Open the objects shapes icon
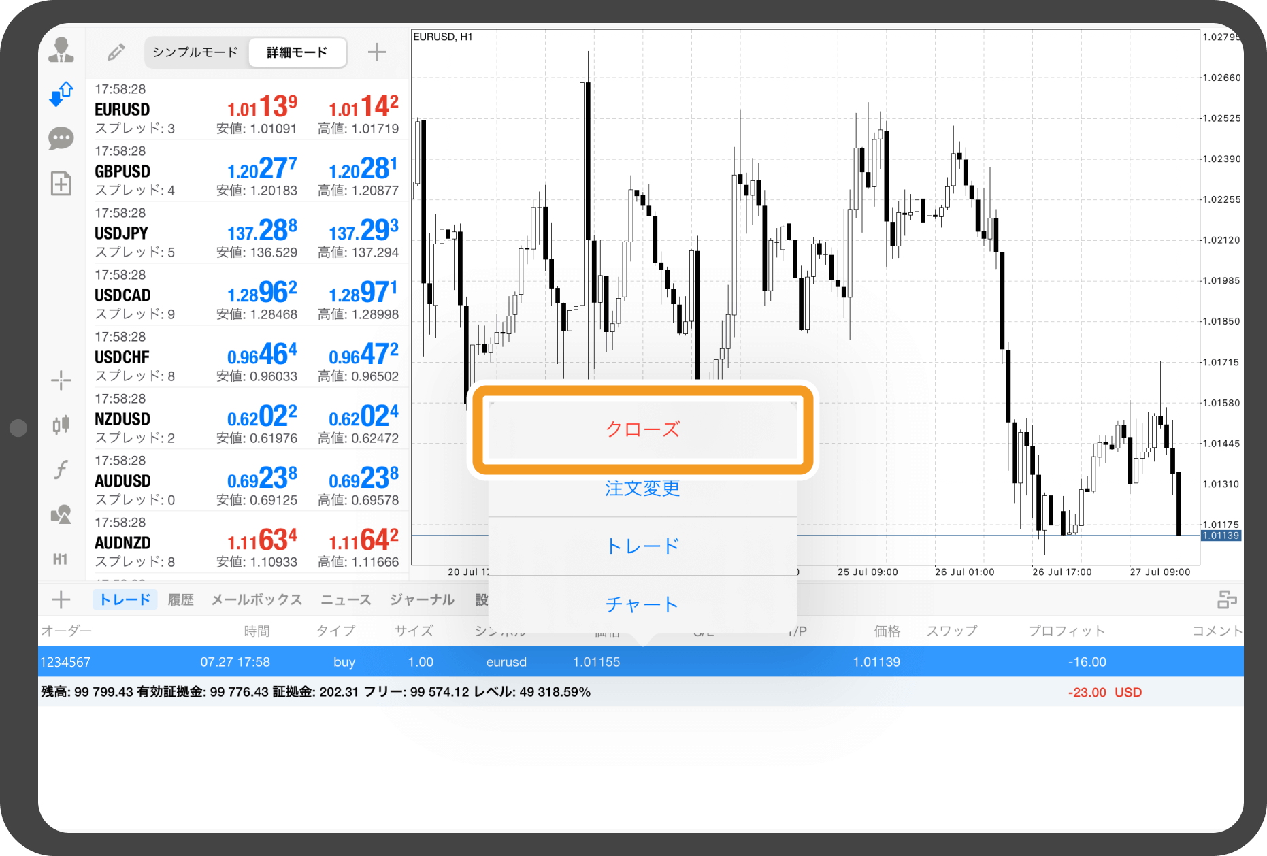1267x856 pixels. pos(61,514)
